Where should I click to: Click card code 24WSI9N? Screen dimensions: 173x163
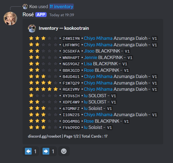click(71, 38)
